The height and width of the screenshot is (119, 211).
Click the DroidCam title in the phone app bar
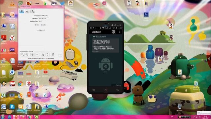tap(96, 32)
